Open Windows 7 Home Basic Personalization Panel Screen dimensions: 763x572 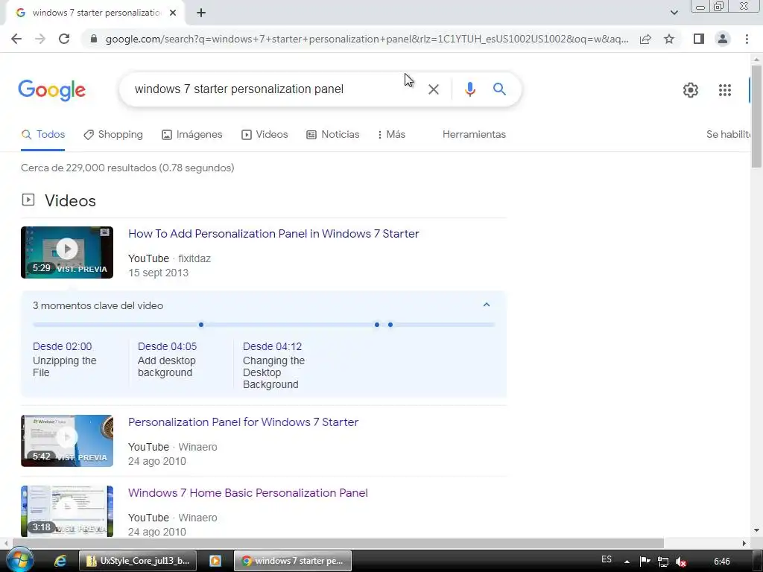[247, 493]
